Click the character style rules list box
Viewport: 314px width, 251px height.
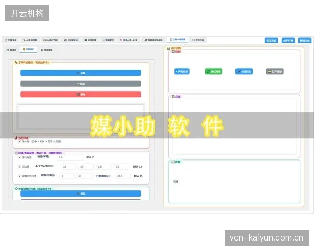point(81,116)
